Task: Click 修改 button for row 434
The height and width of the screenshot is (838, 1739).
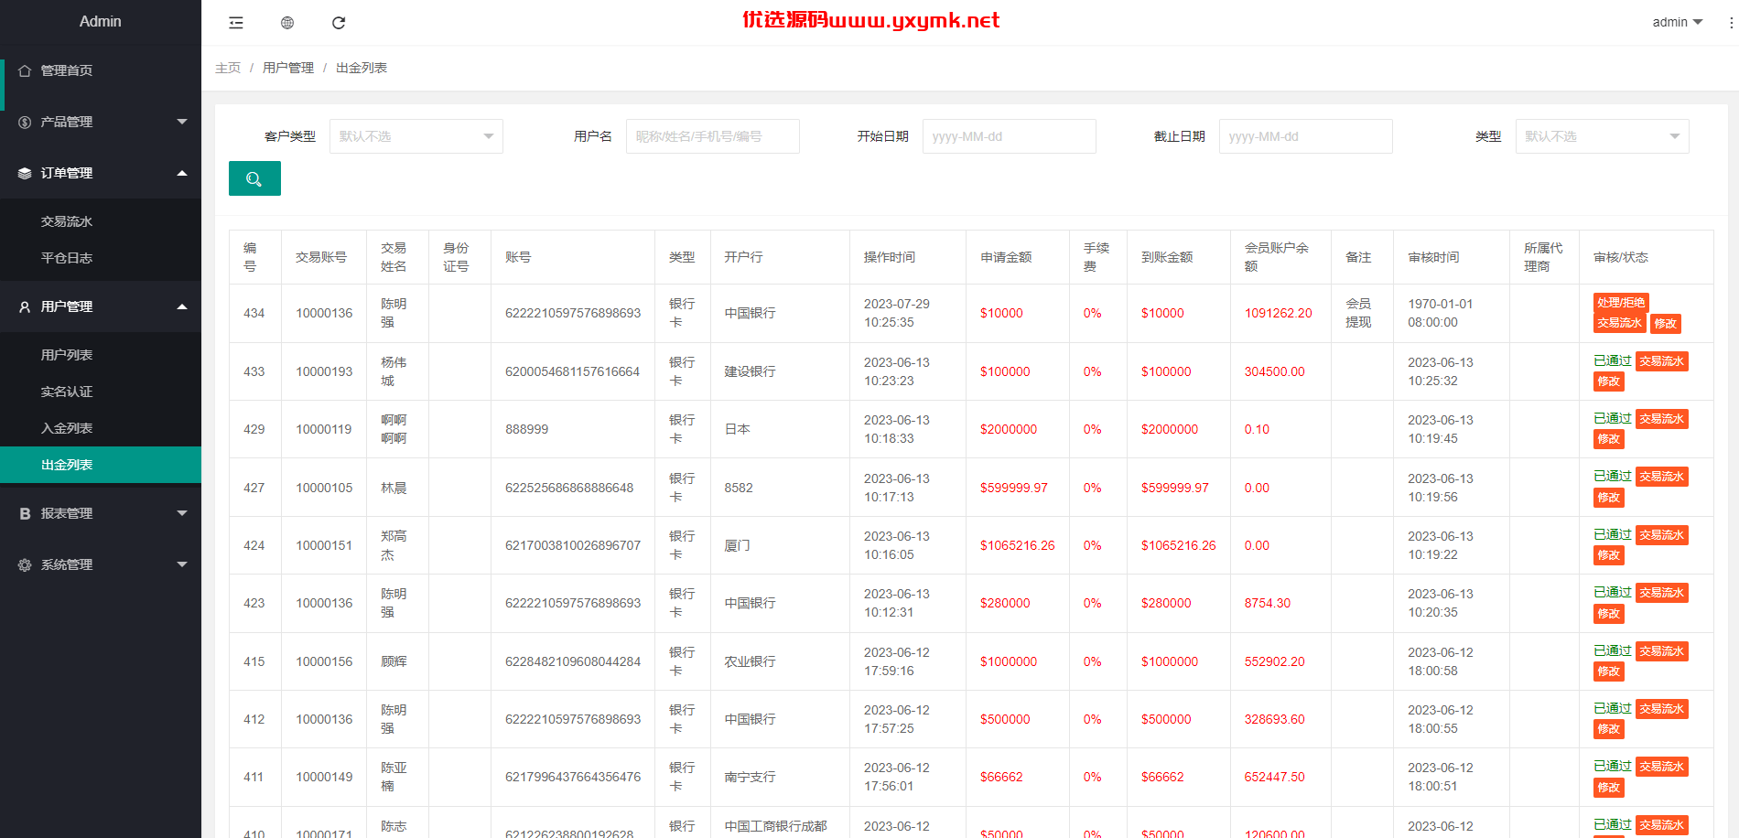Action: (x=1666, y=323)
